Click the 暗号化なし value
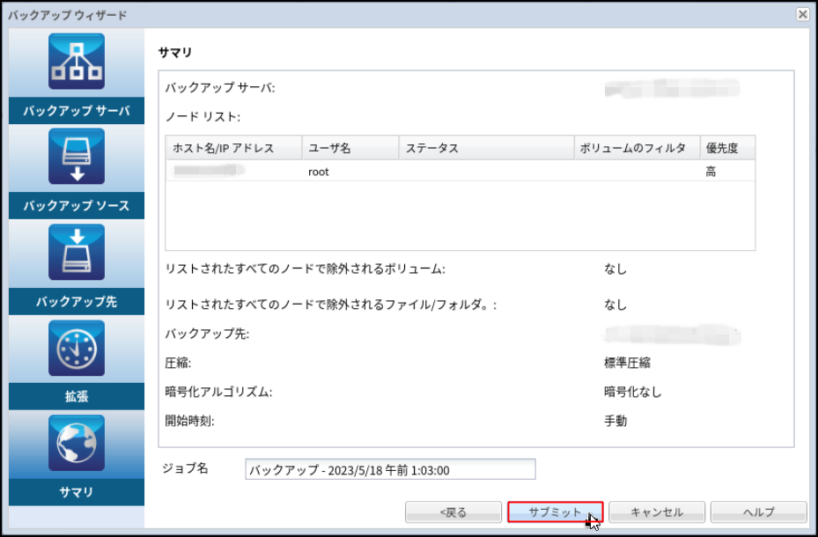The width and height of the screenshot is (818, 537). (x=633, y=392)
